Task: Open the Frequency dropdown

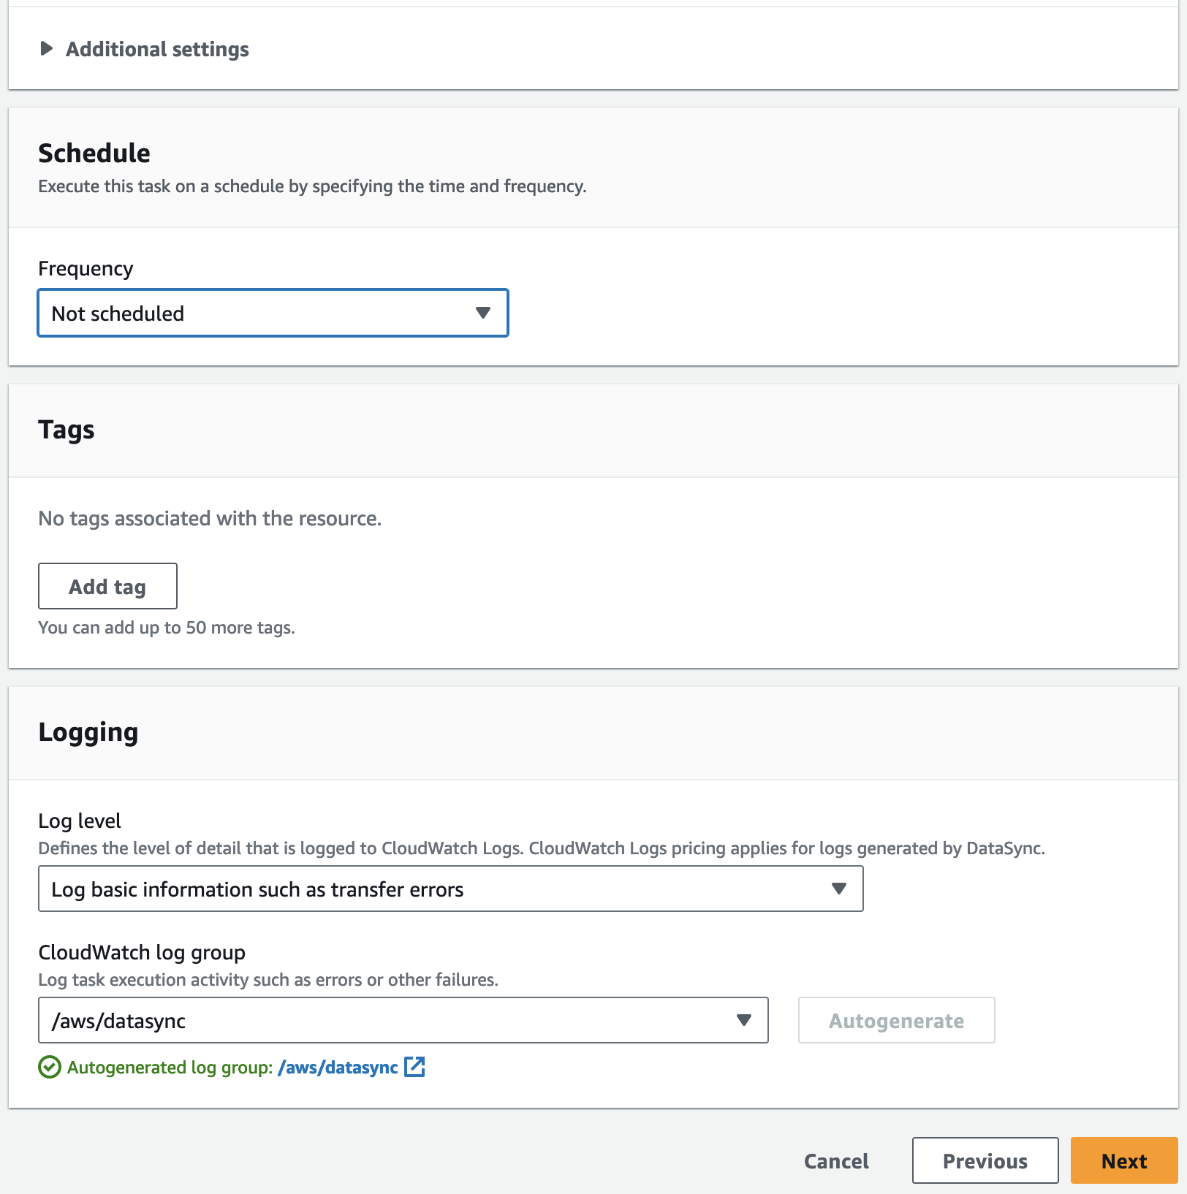Action: (273, 313)
